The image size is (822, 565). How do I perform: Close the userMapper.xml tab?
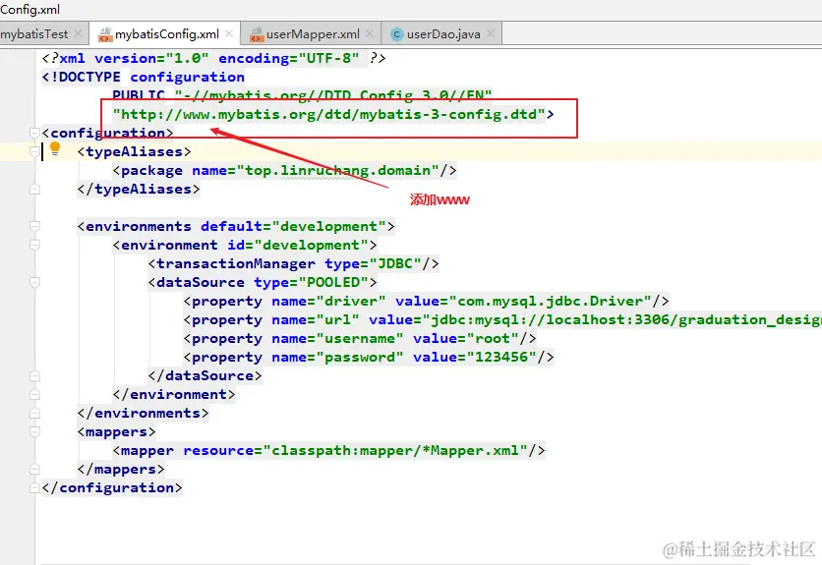tap(370, 33)
